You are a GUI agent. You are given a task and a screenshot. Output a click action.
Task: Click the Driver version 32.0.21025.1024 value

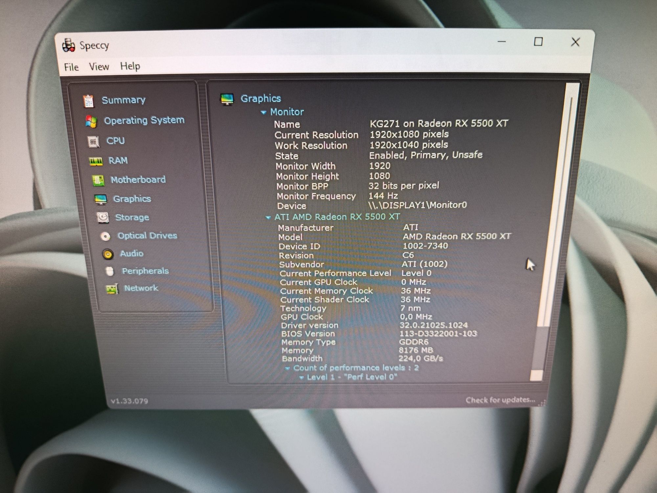[x=434, y=325]
